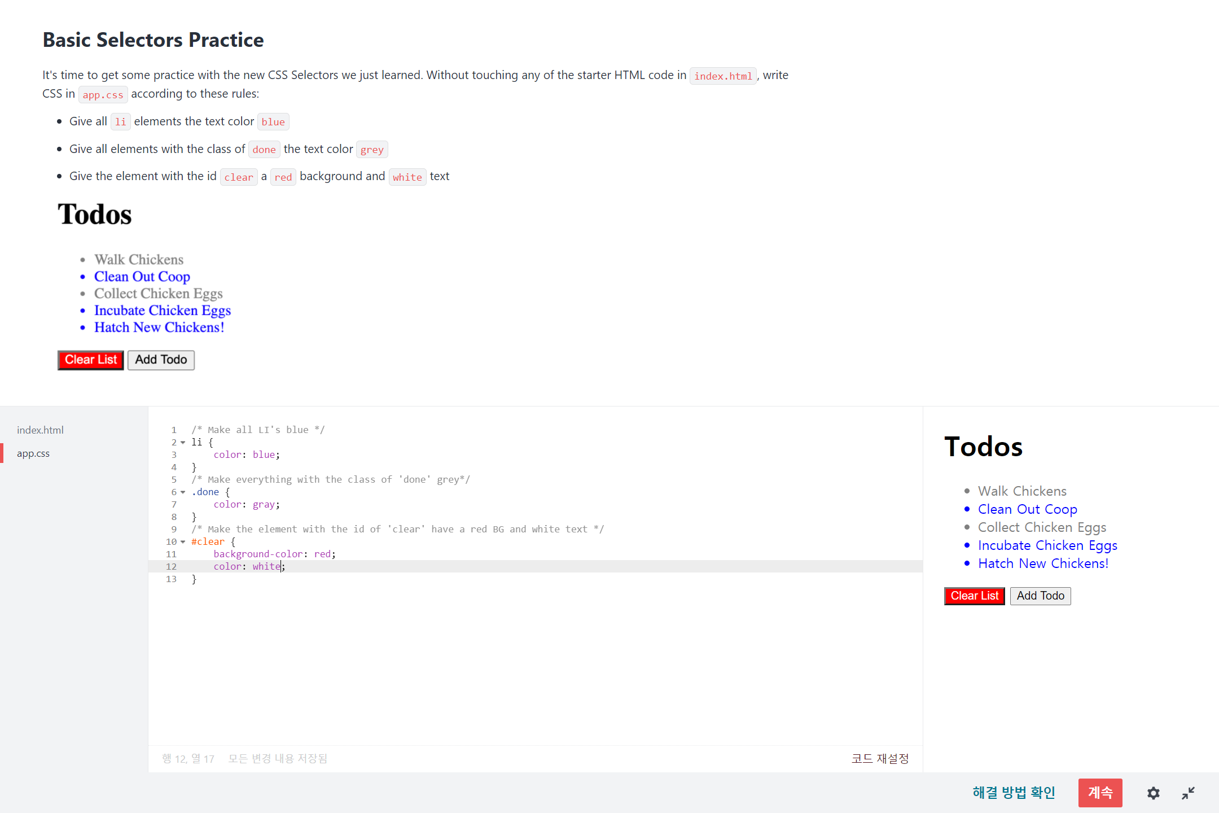Place cursor on line 7 color: gray
The image size is (1219, 813).
(x=247, y=505)
